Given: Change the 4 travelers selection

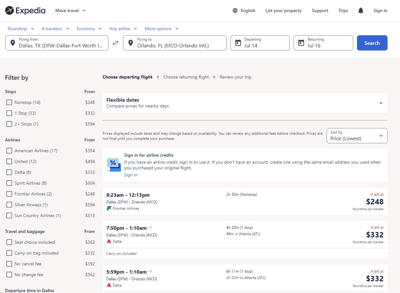Looking at the screenshot, I should pyautogui.click(x=55, y=29).
